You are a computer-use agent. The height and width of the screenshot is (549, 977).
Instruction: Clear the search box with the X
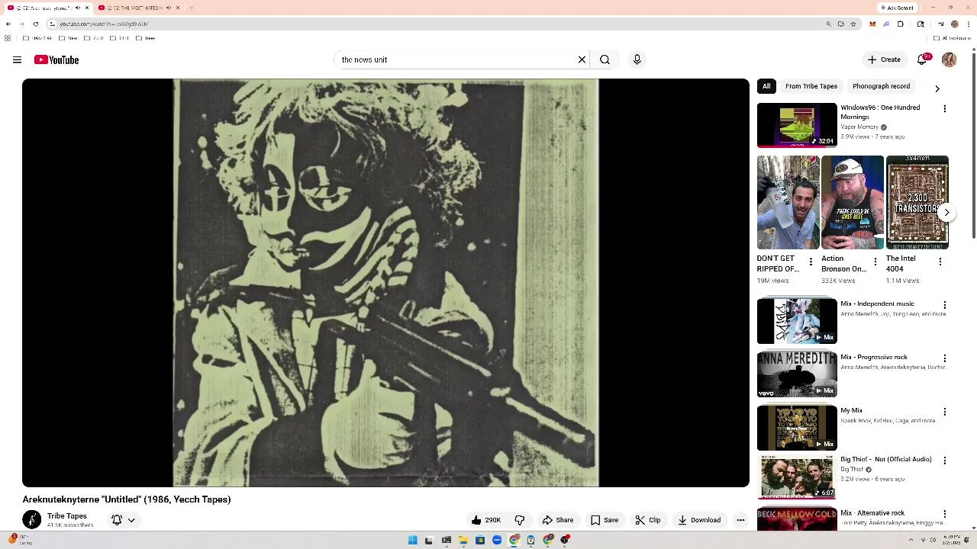coord(582,59)
